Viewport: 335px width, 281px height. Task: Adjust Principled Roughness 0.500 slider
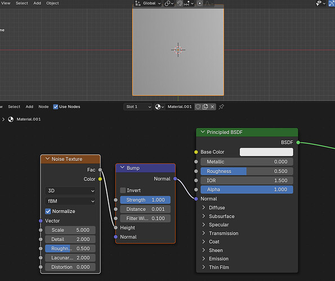(x=247, y=171)
